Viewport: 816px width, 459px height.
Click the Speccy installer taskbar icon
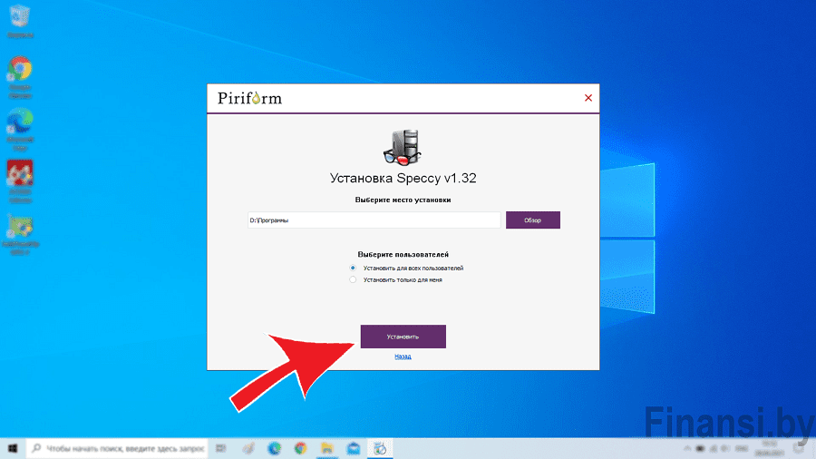[380, 448]
